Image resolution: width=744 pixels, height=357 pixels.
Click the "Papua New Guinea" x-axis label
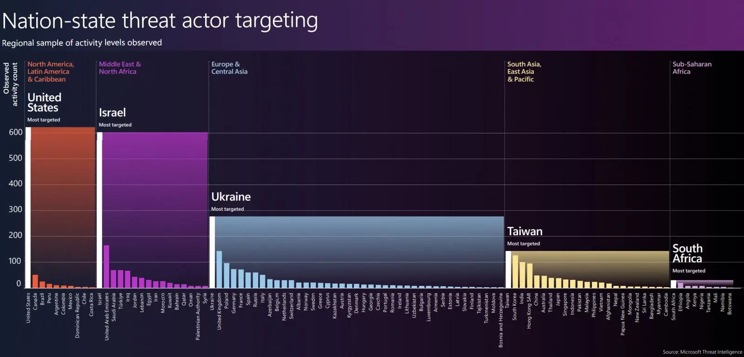[x=623, y=314]
